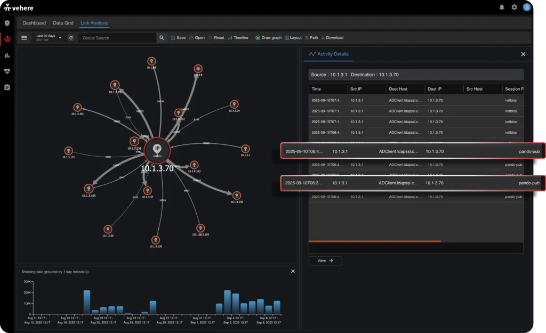Open the heartbeat health icon in sidebar
Viewport: 546px width, 333px height.
[7, 71]
